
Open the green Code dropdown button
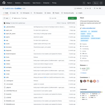72,18
